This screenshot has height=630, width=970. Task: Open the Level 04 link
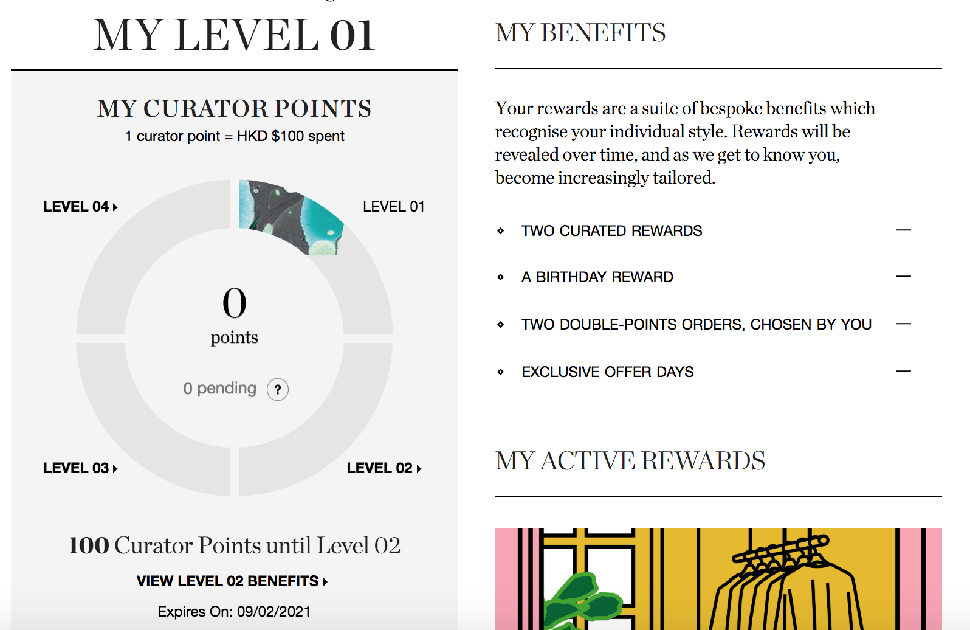[x=80, y=207]
